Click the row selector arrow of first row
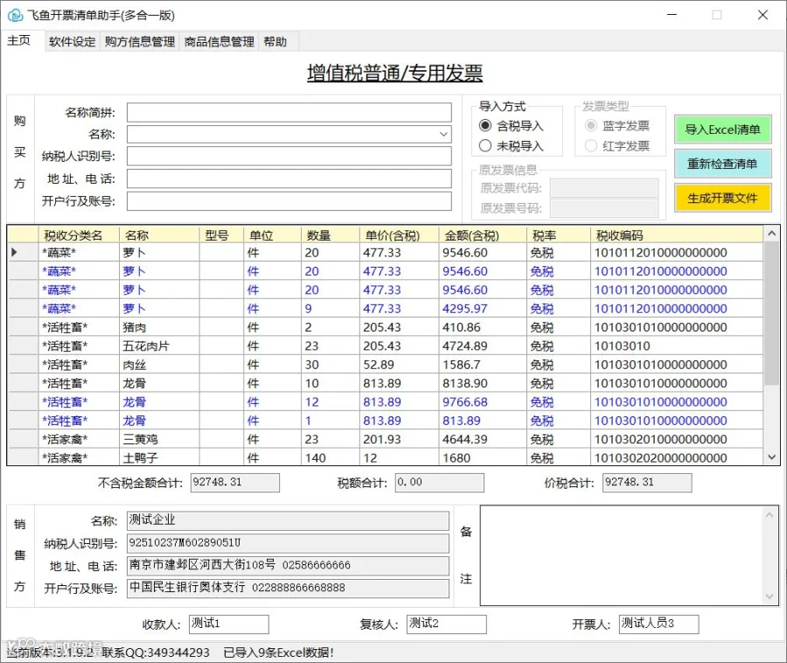The image size is (787, 663). (15, 252)
